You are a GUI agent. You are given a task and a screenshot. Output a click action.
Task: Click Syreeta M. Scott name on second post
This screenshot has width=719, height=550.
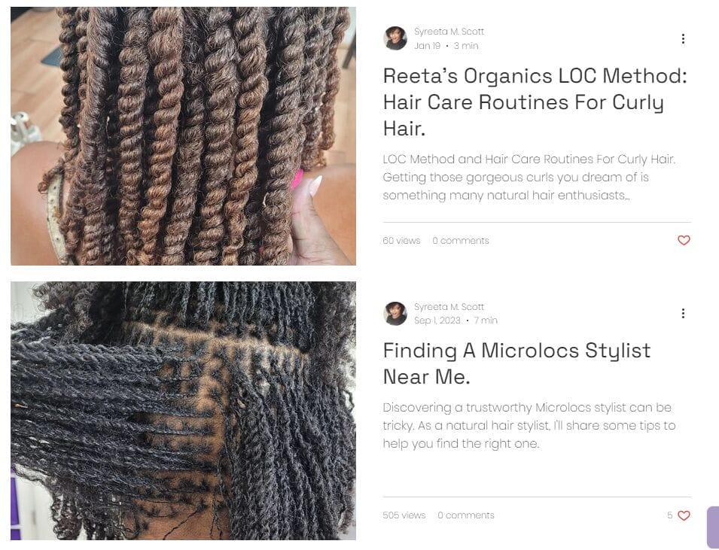pos(449,307)
